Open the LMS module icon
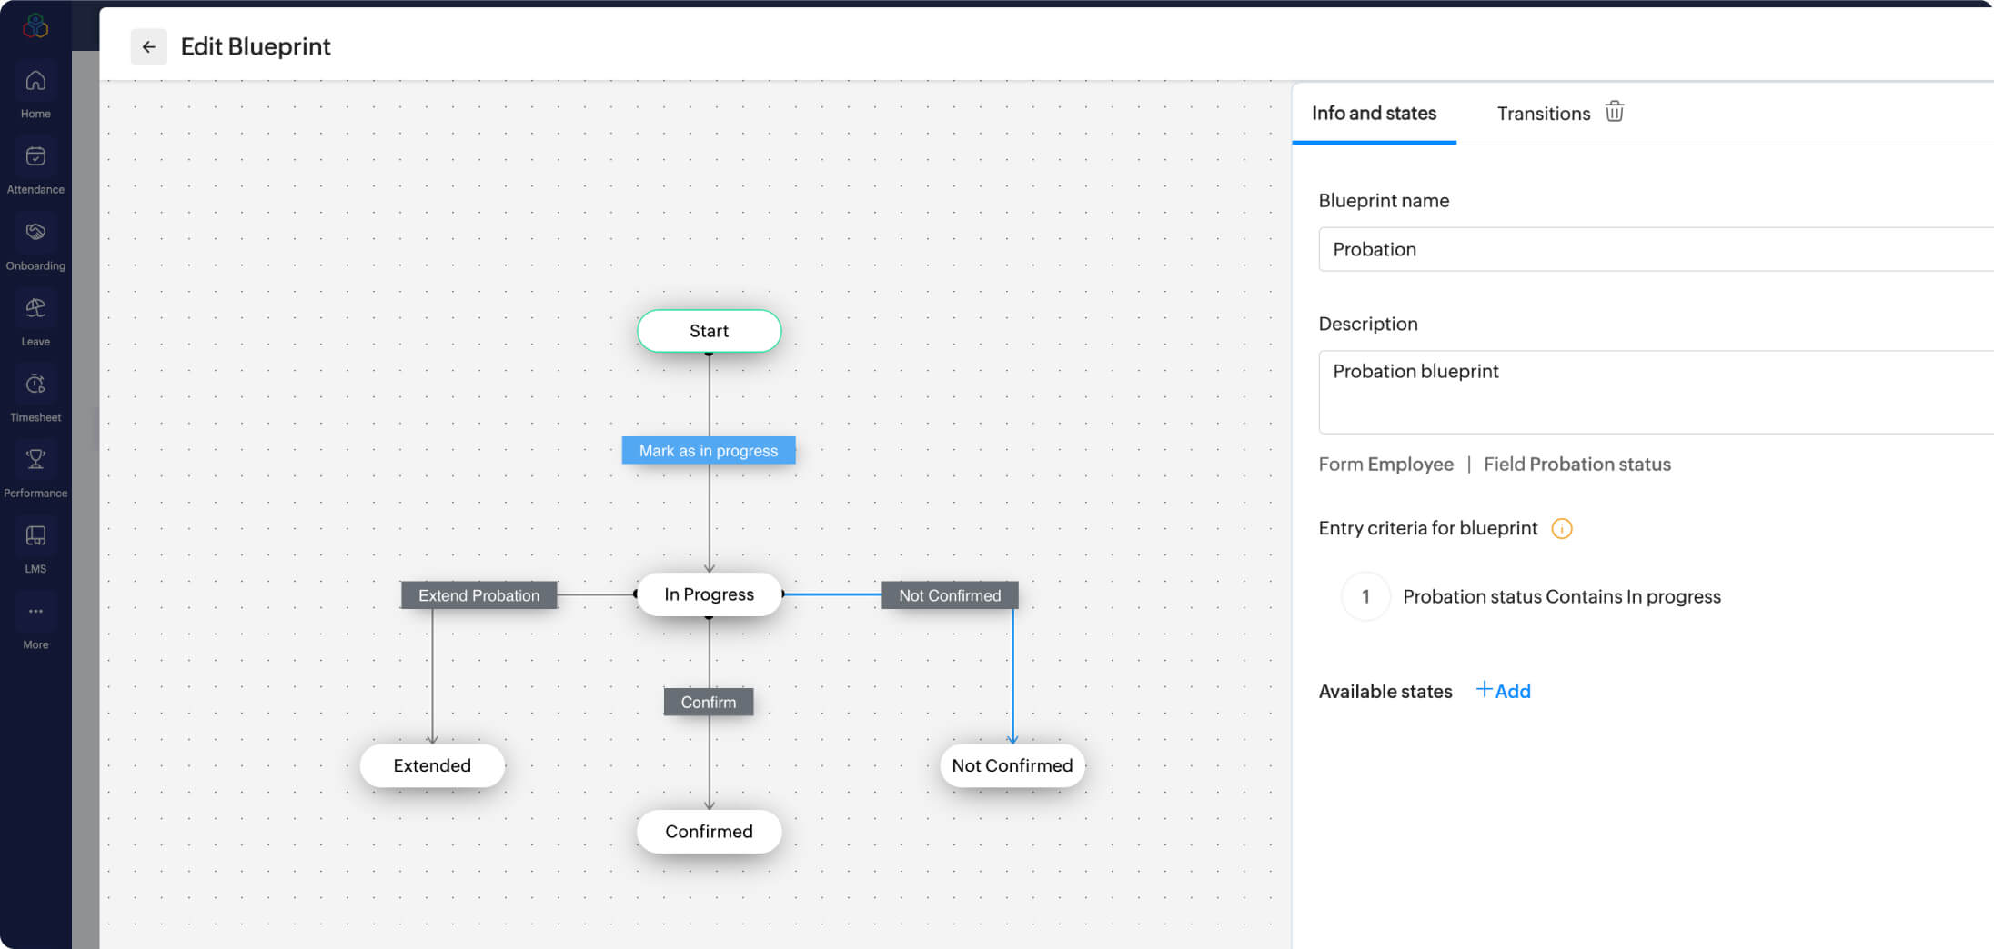The width and height of the screenshot is (1994, 949). click(x=35, y=536)
